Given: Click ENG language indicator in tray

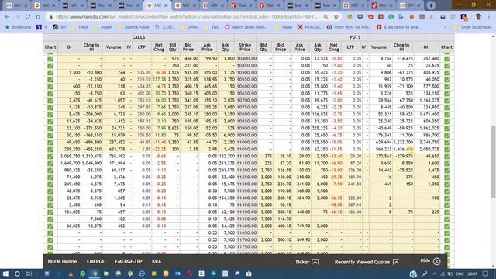Looking at the screenshot, I should pyautogui.click(x=460, y=274).
